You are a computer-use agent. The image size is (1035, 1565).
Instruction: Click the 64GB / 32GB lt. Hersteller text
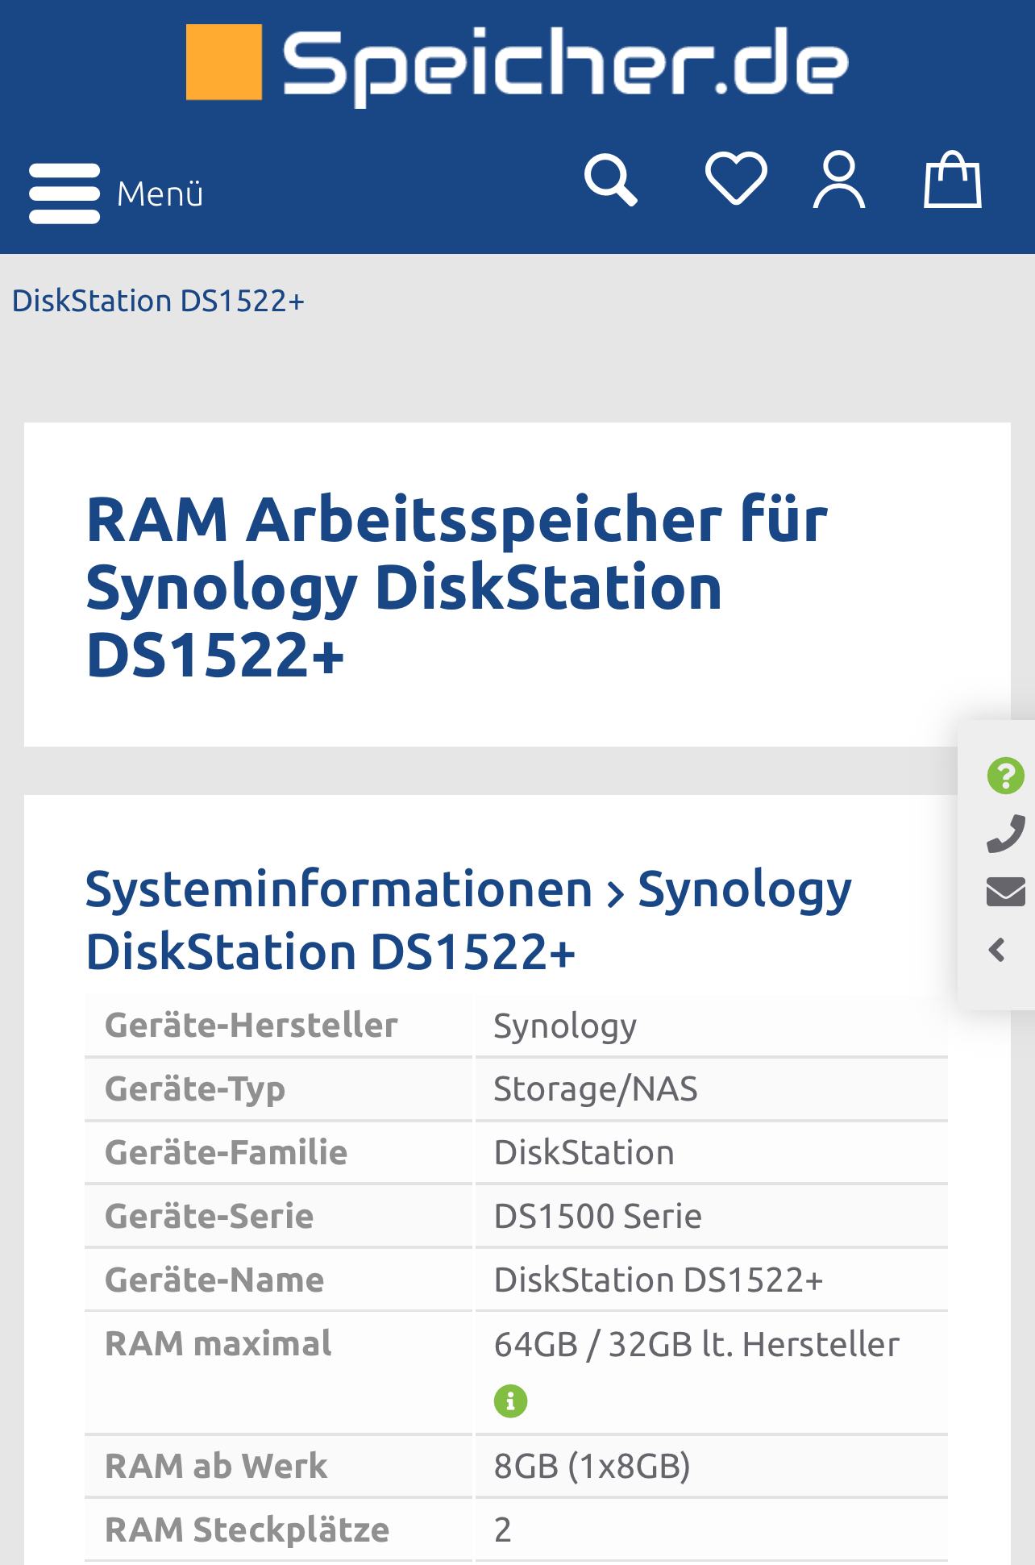[696, 1344]
